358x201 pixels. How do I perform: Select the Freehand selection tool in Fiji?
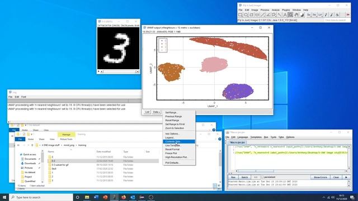pos(257,15)
